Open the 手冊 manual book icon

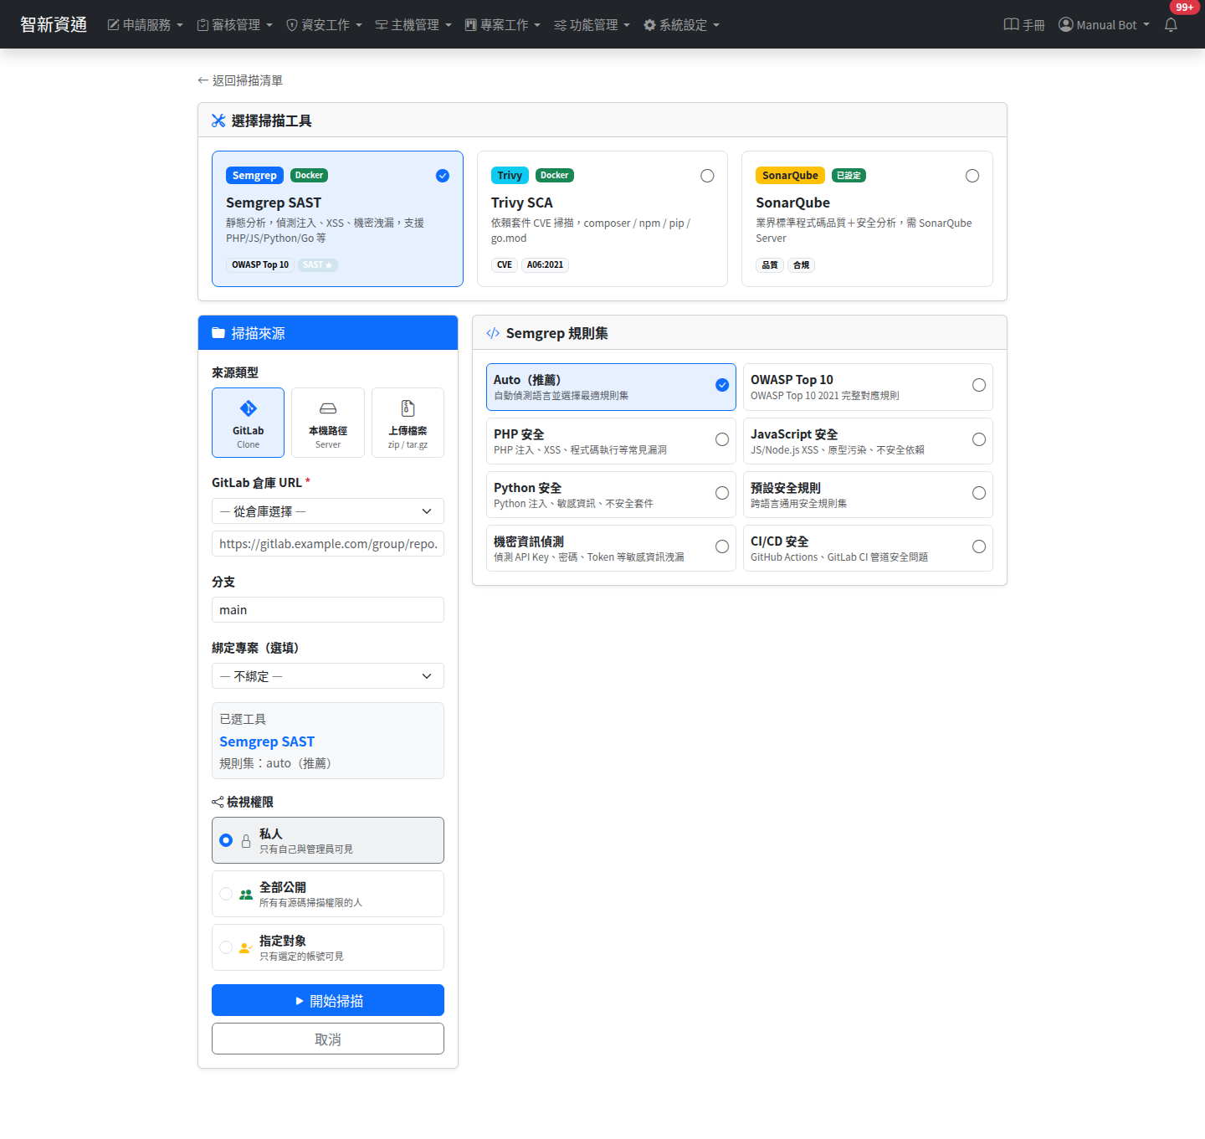tap(1011, 25)
